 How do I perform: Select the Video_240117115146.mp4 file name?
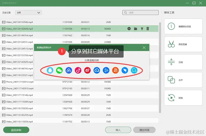coord(19,95)
